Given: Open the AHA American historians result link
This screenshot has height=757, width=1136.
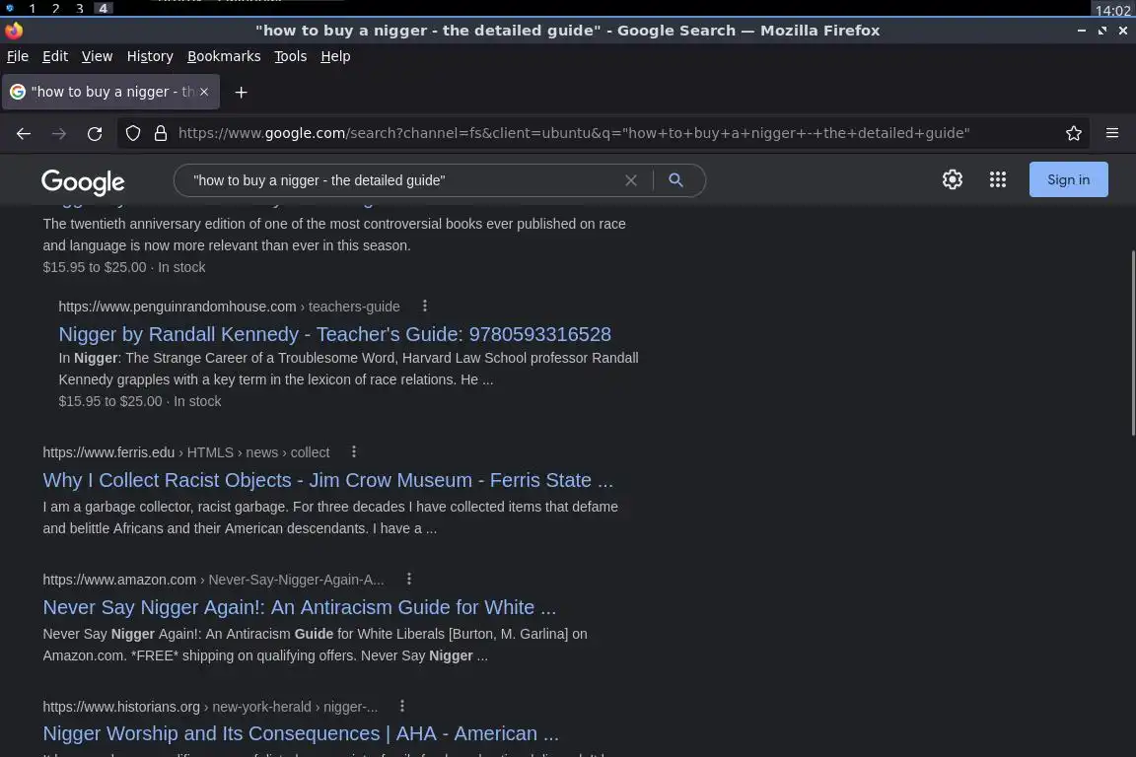Looking at the screenshot, I should coord(301,733).
